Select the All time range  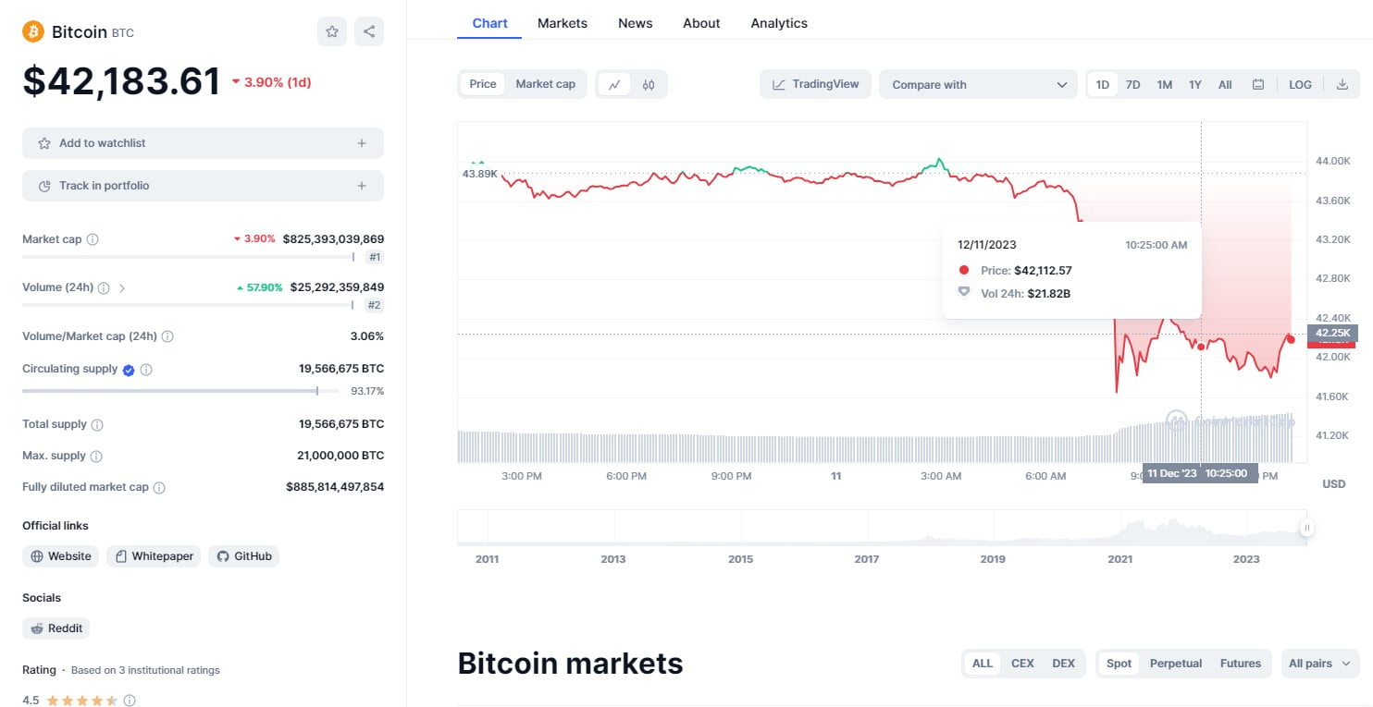[x=1225, y=84]
